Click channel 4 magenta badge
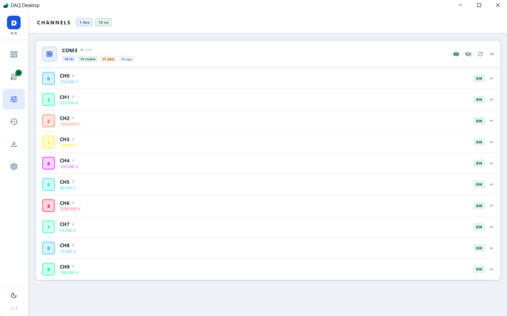This screenshot has width=507, height=316. [x=48, y=163]
